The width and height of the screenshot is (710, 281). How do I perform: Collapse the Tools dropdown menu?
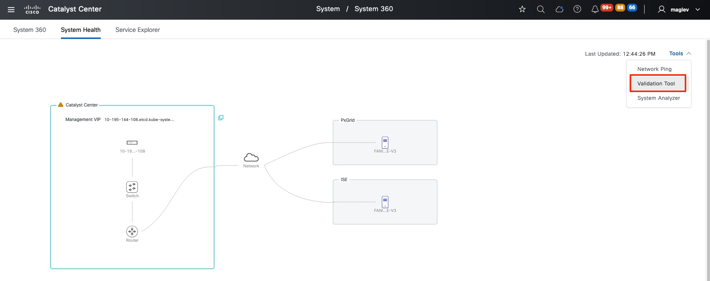(680, 53)
